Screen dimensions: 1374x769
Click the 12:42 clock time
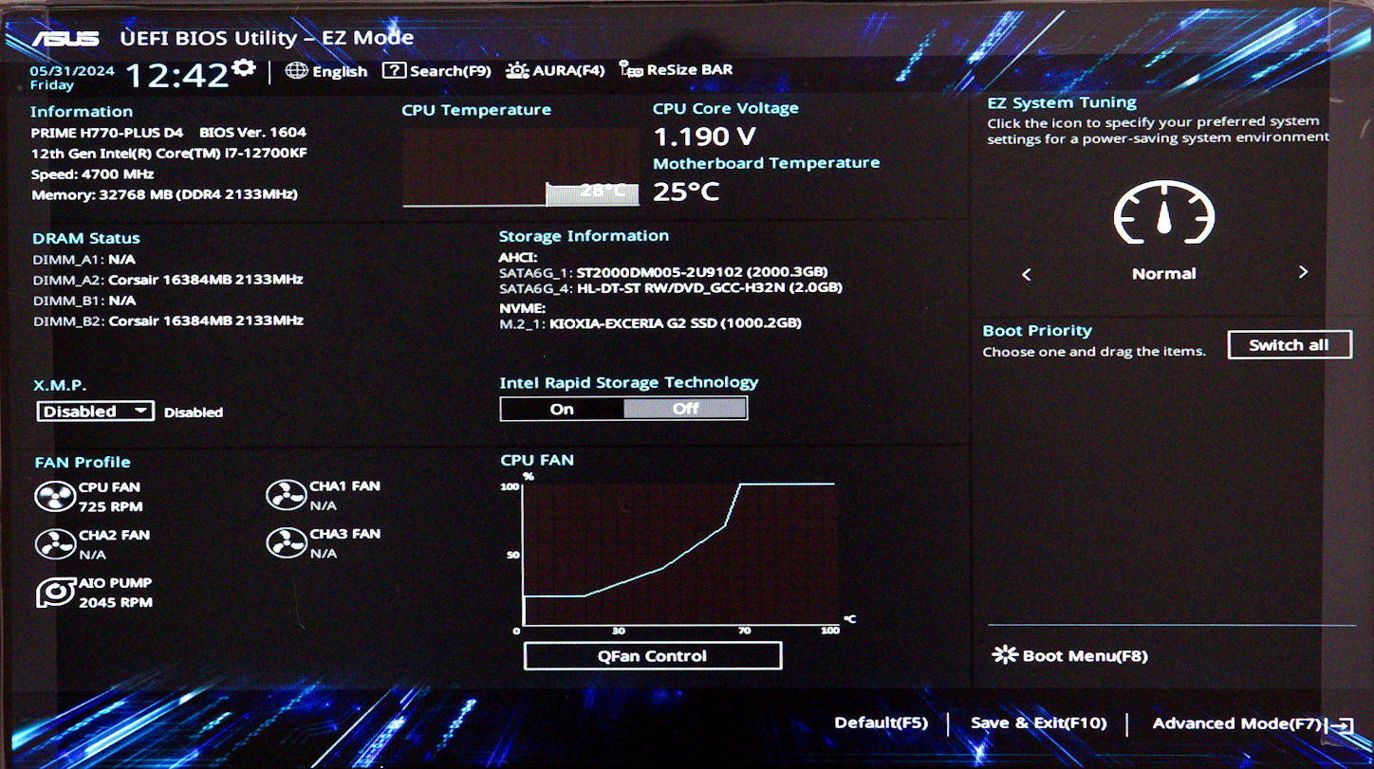[177, 75]
